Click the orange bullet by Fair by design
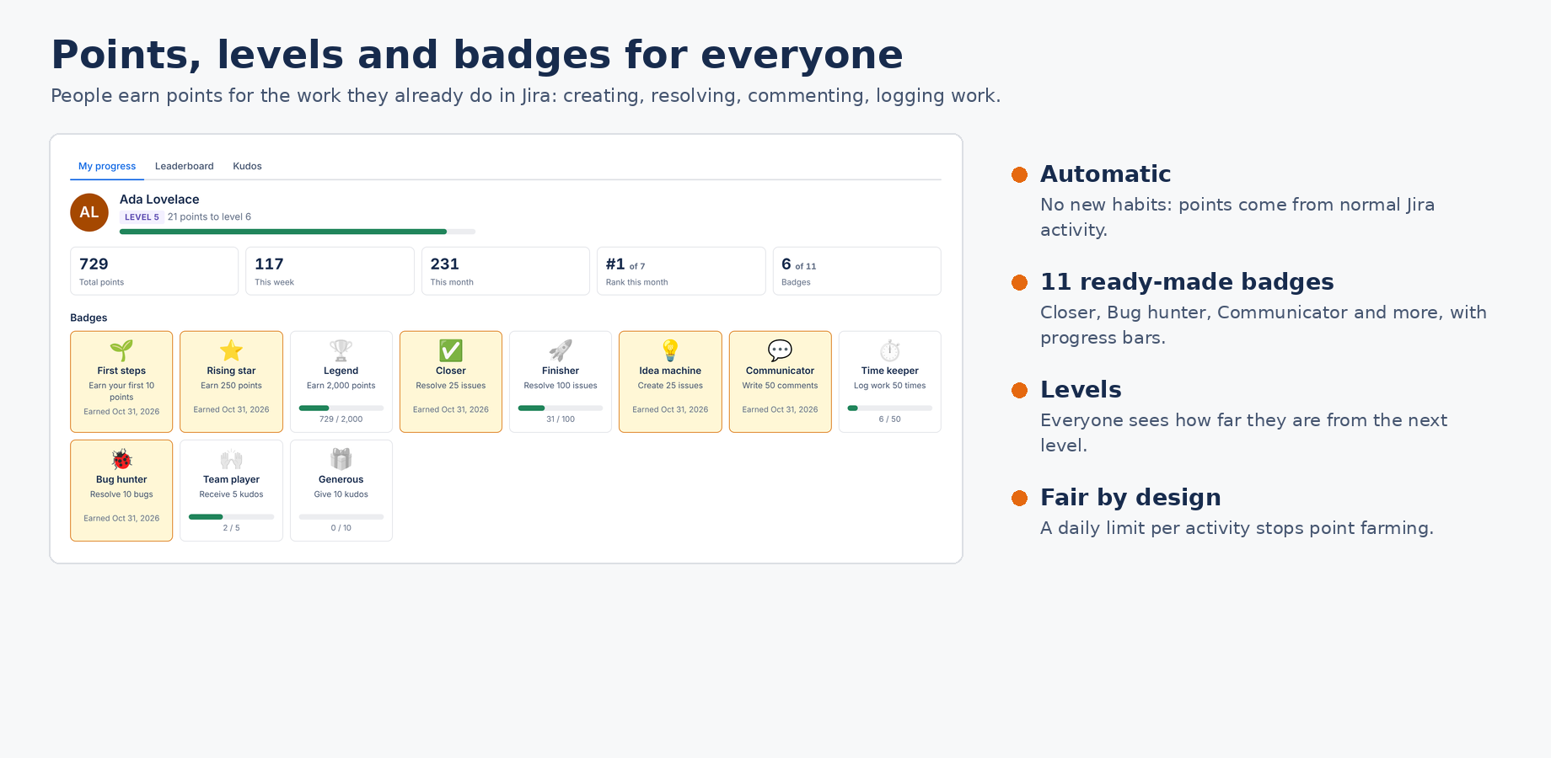Viewport: 1551px width, 758px height. point(1019,498)
